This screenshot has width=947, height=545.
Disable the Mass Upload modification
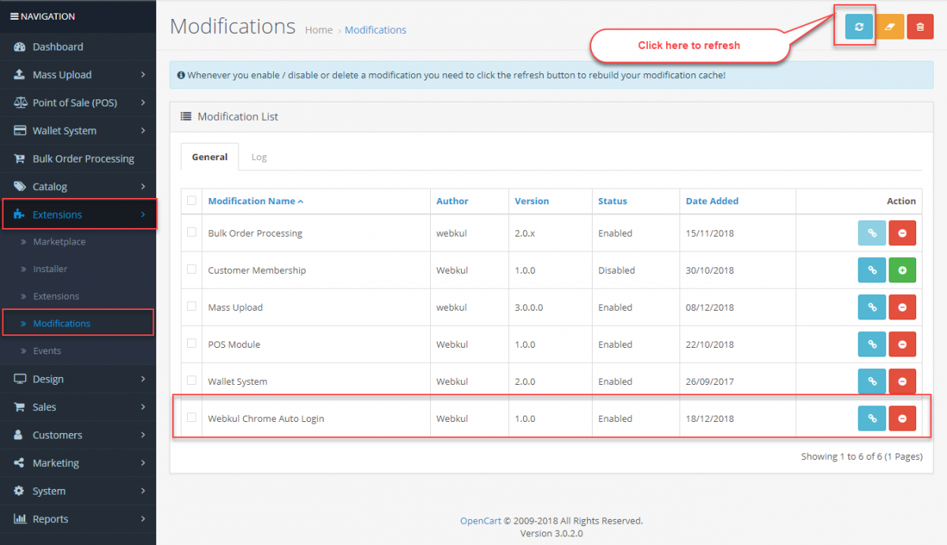[902, 308]
